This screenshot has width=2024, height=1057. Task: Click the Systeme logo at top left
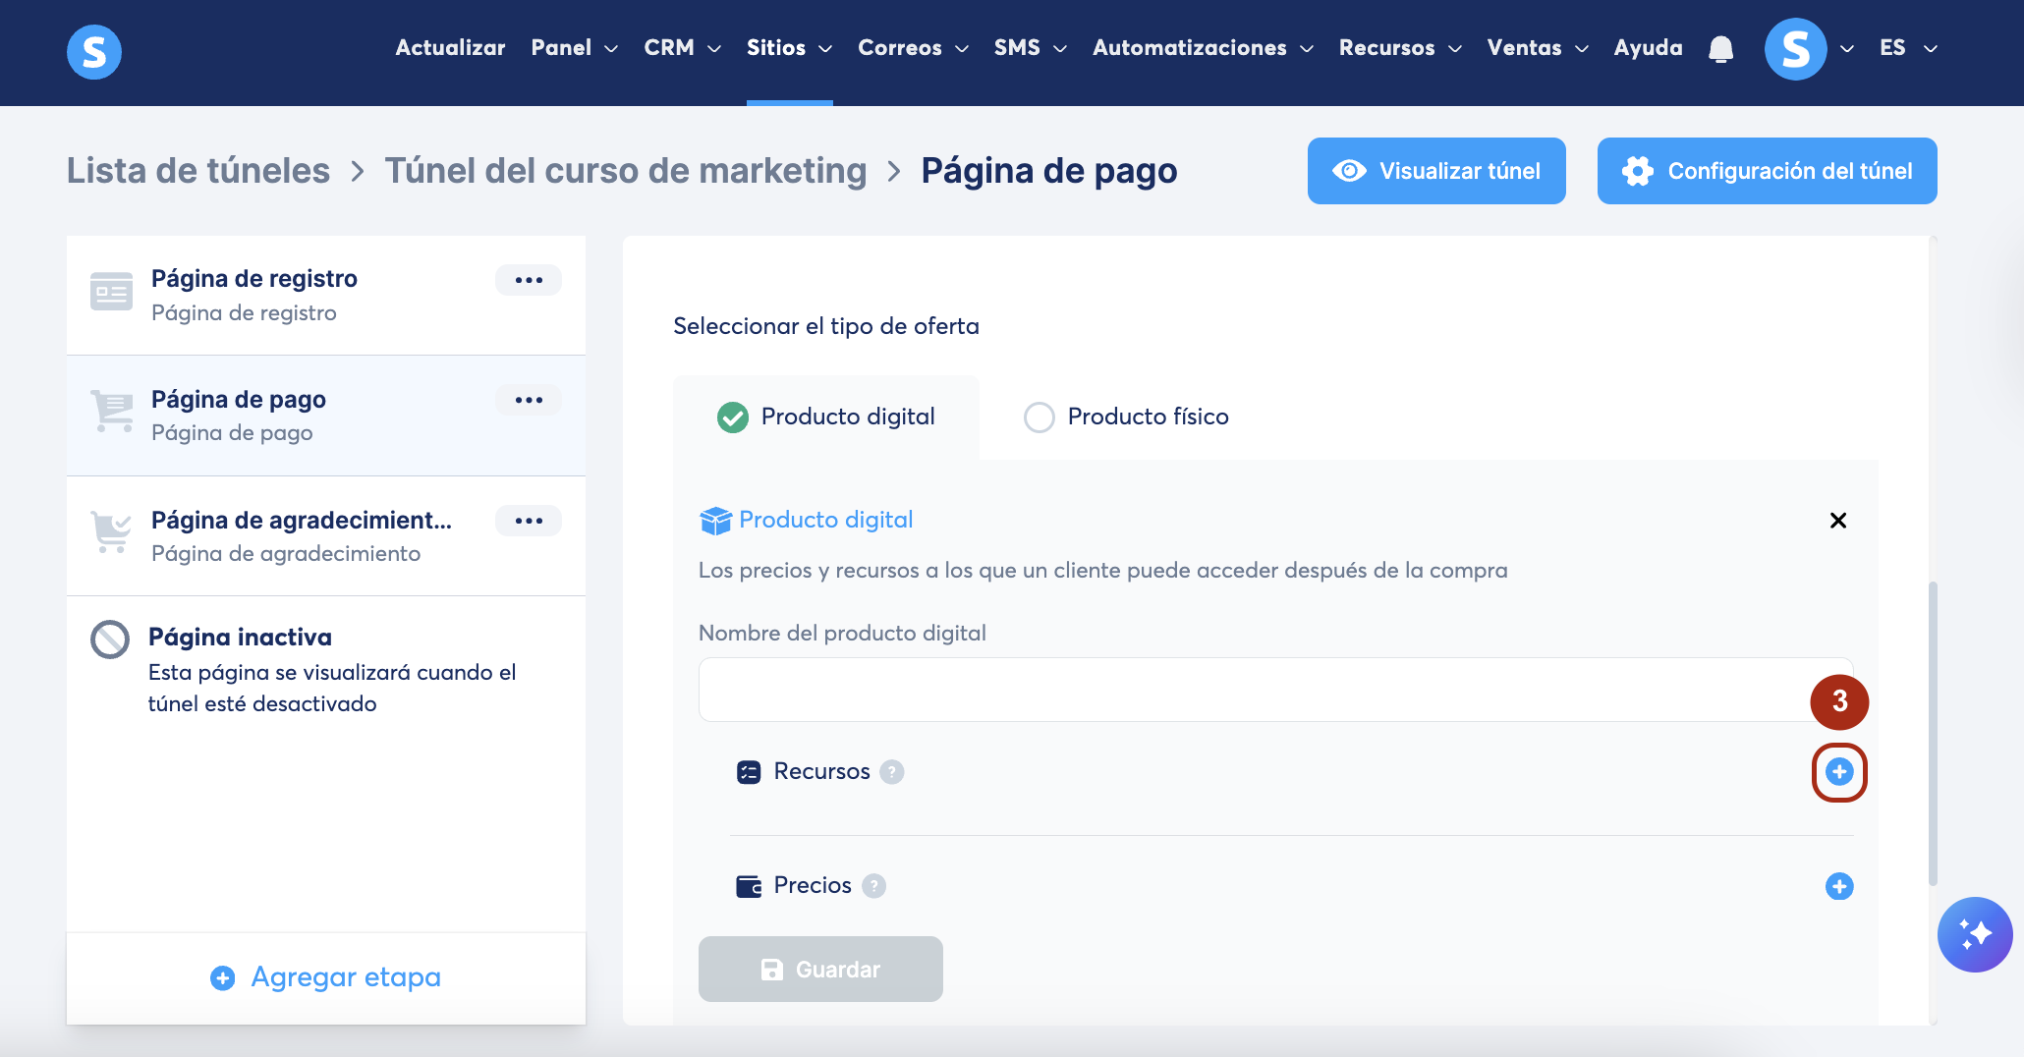(x=94, y=51)
